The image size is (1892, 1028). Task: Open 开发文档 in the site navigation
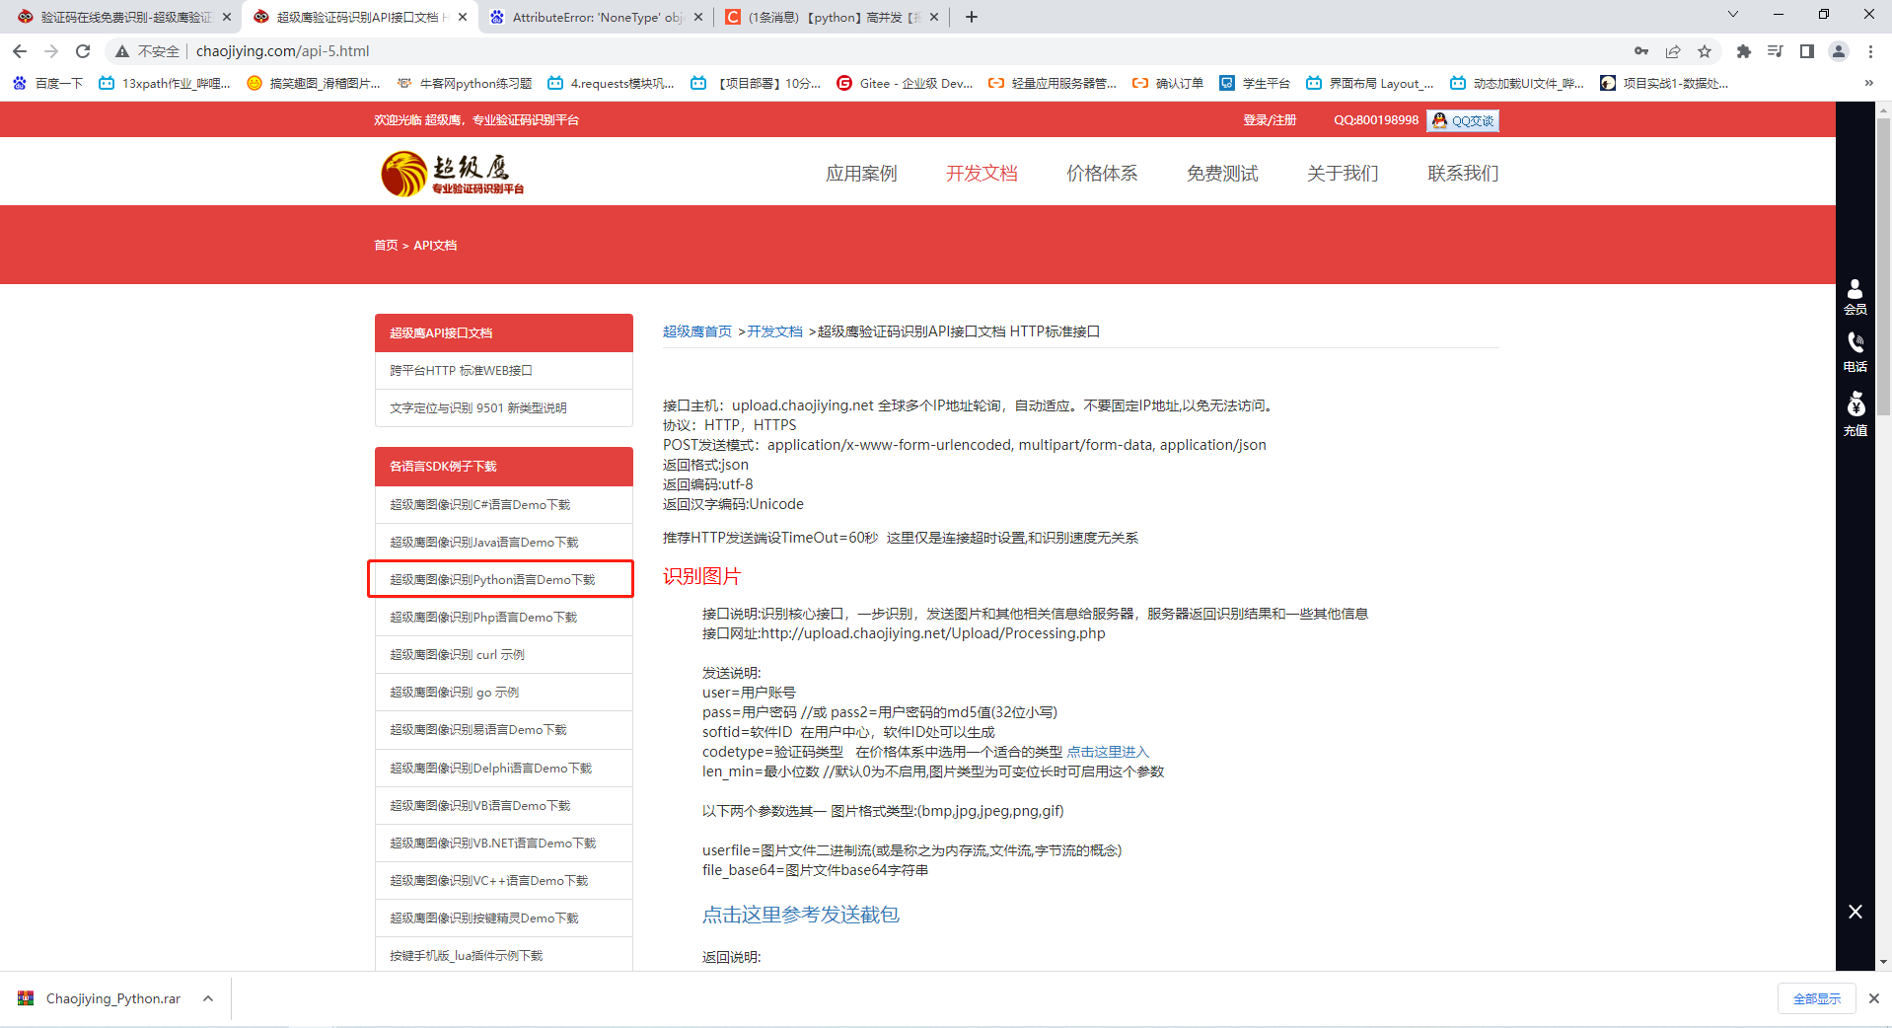(982, 174)
